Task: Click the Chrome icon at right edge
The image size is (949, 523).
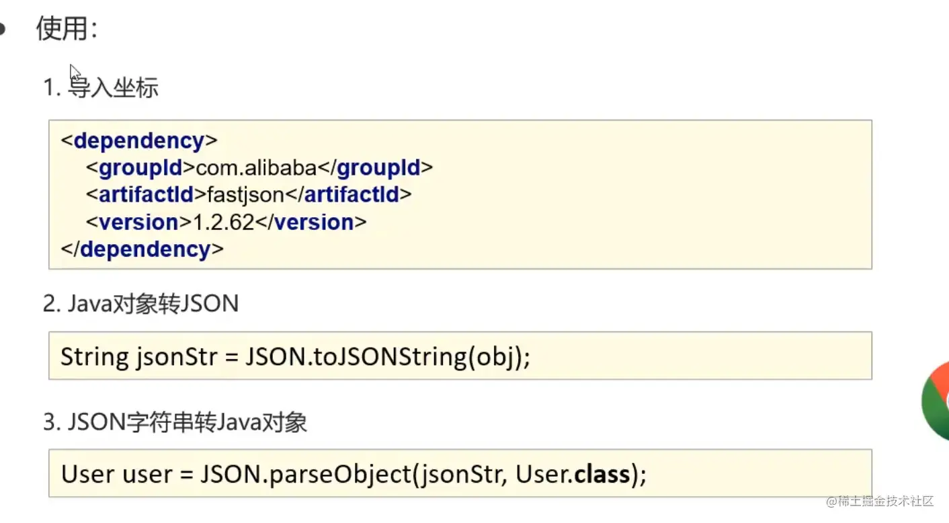Action: pos(936,400)
